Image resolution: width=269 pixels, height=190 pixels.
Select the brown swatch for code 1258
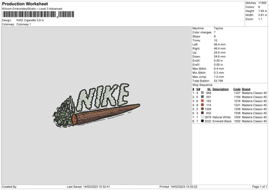click(203, 109)
